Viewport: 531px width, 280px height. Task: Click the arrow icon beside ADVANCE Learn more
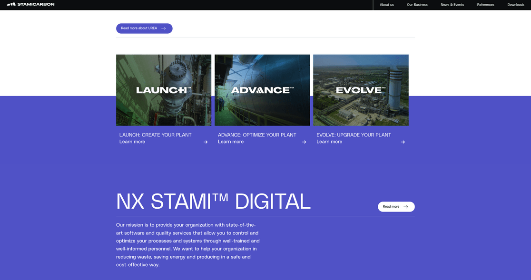304,142
